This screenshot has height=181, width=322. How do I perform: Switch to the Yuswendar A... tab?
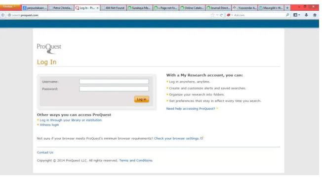(244, 8)
